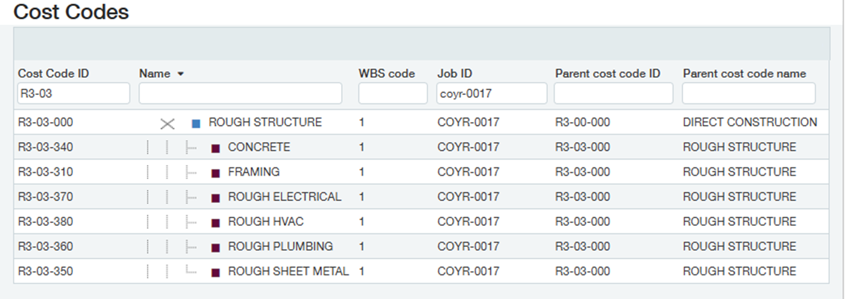Focus the WBS code filter box

point(393,94)
